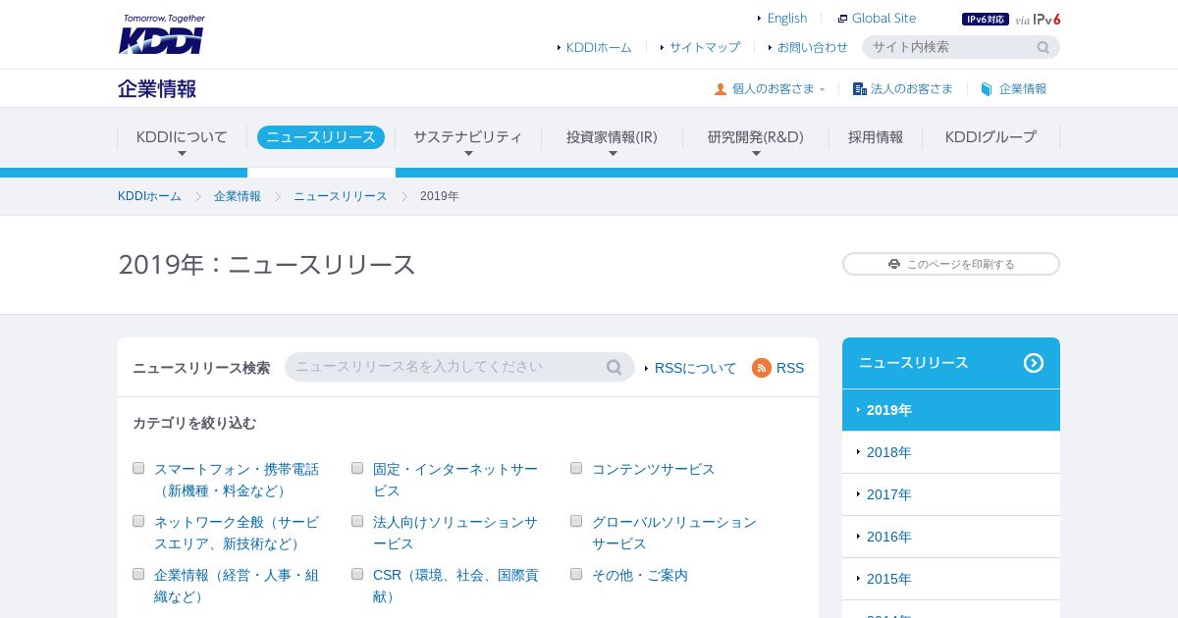Select 2019年 in sidebar
The height and width of the screenshot is (618, 1178).
(951, 410)
